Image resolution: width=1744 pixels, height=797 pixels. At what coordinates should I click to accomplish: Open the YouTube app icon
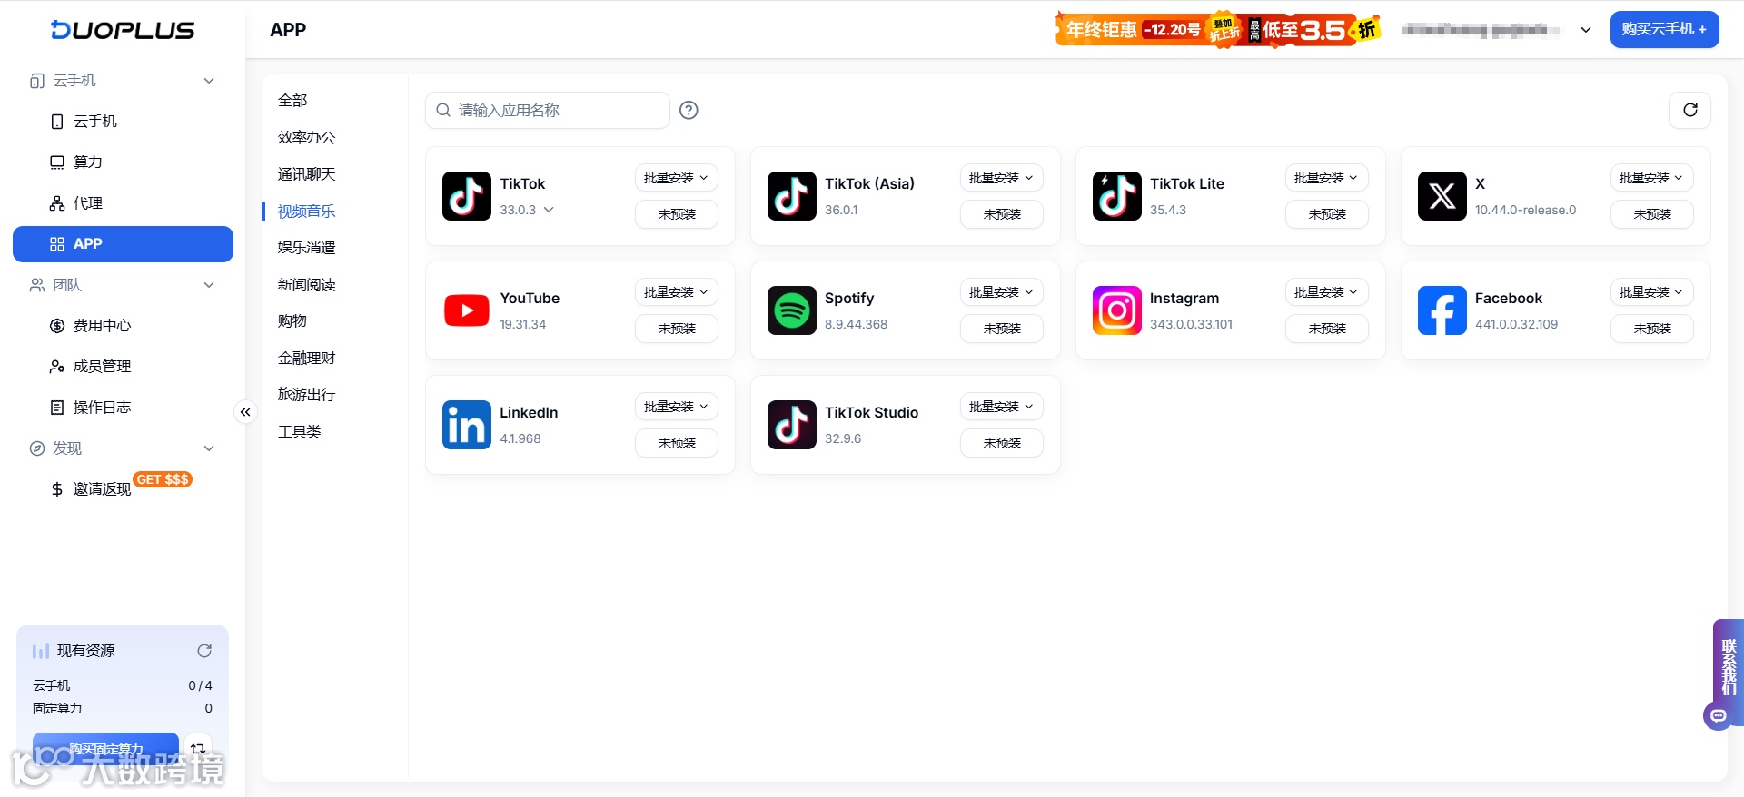coord(467,310)
